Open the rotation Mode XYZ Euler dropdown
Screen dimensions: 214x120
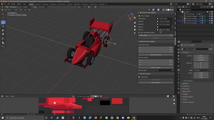pyautogui.click(x=201, y=70)
